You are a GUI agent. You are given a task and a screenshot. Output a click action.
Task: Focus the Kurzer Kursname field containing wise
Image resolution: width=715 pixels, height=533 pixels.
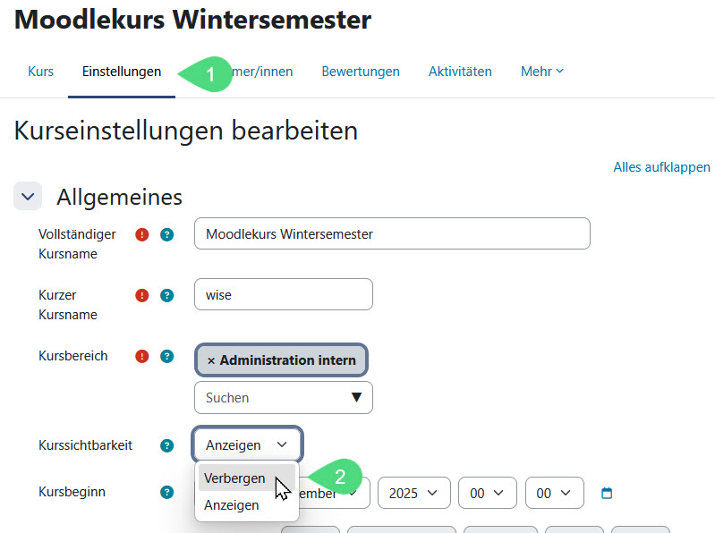click(x=283, y=295)
